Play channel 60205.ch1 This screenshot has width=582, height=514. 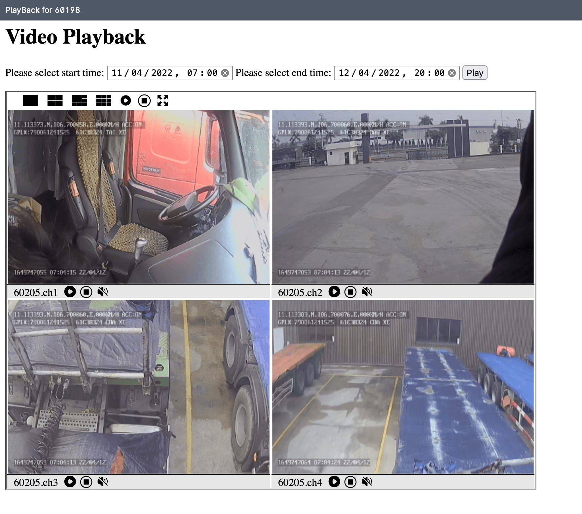(x=70, y=292)
